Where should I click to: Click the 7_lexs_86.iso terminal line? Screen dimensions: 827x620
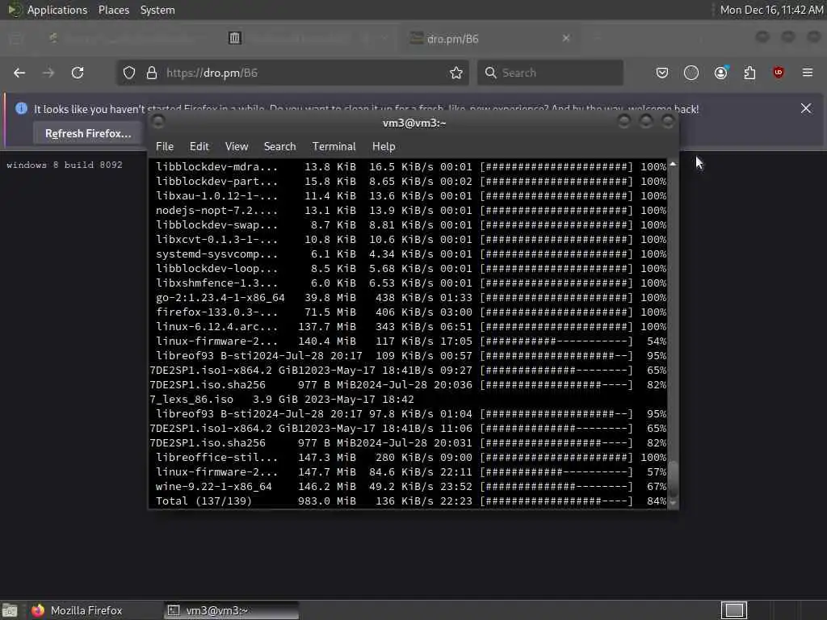coord(282,399)
